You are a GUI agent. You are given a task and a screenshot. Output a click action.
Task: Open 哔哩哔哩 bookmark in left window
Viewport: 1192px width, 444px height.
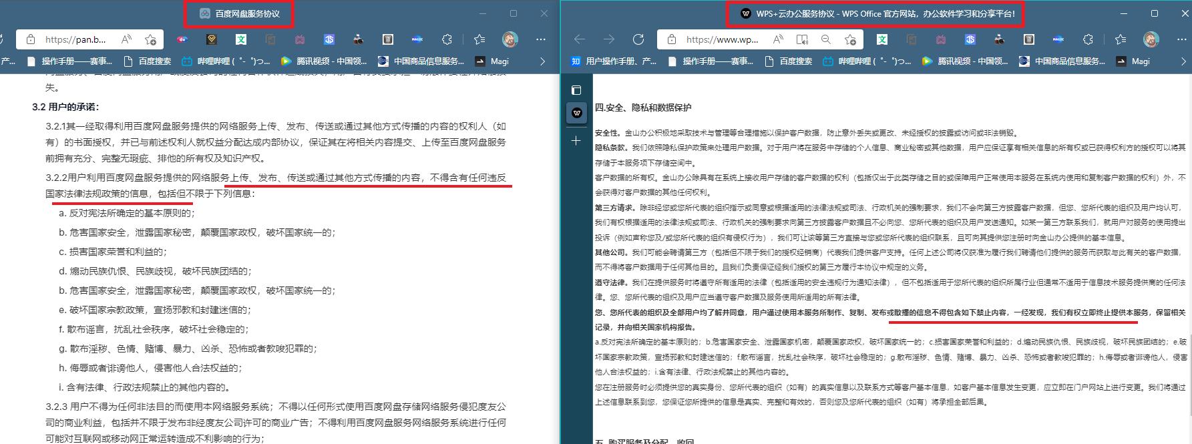[226, 61]
